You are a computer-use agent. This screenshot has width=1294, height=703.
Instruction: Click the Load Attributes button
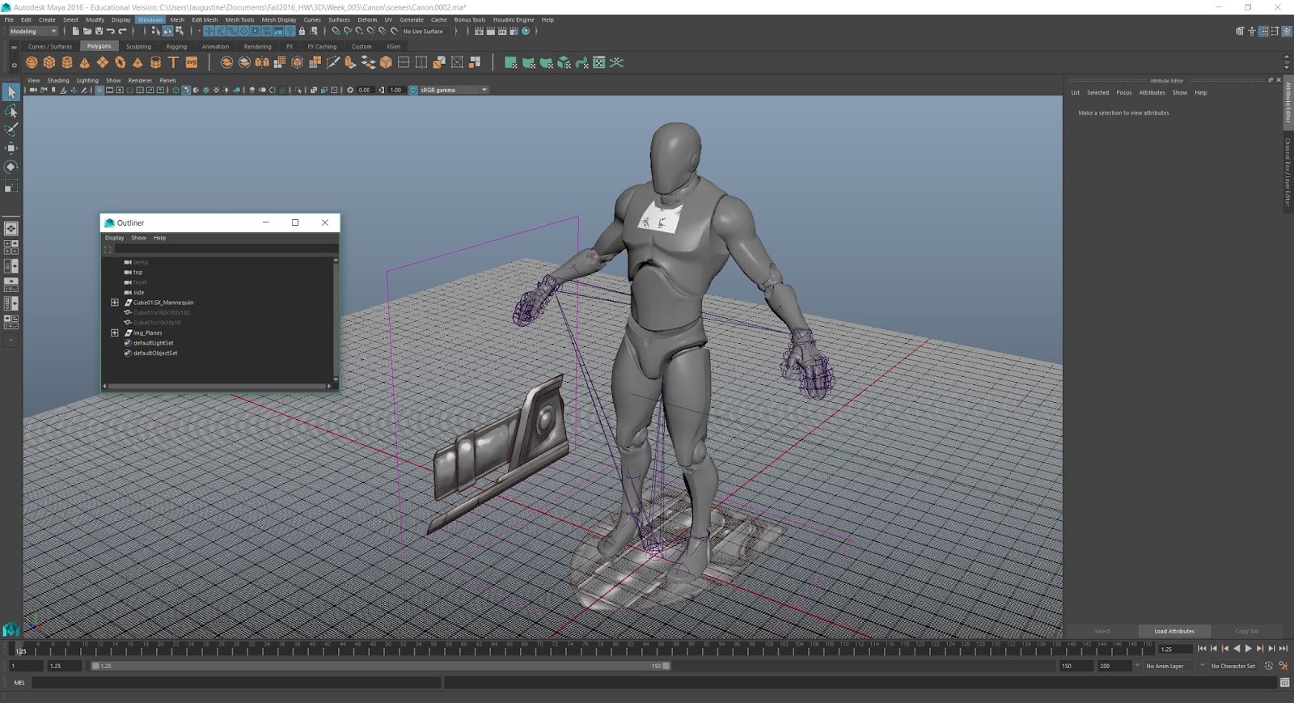tap(1174, 631)
